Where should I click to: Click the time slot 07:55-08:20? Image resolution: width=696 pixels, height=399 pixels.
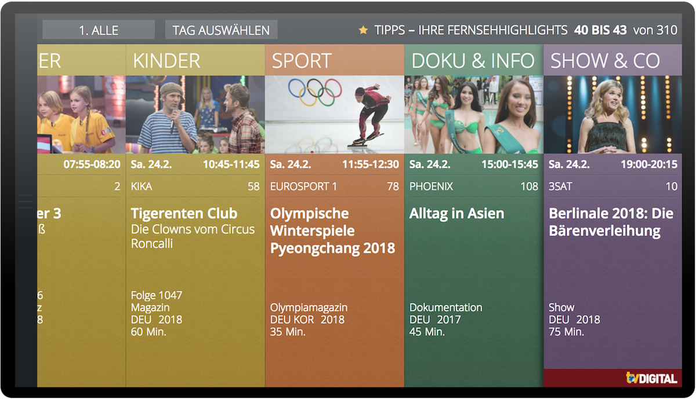(x=92, y=164)
